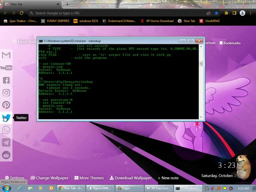Open the Telegram sidebar shortcut
This screenshot has height=192, width=256.
tap(6, 142)
